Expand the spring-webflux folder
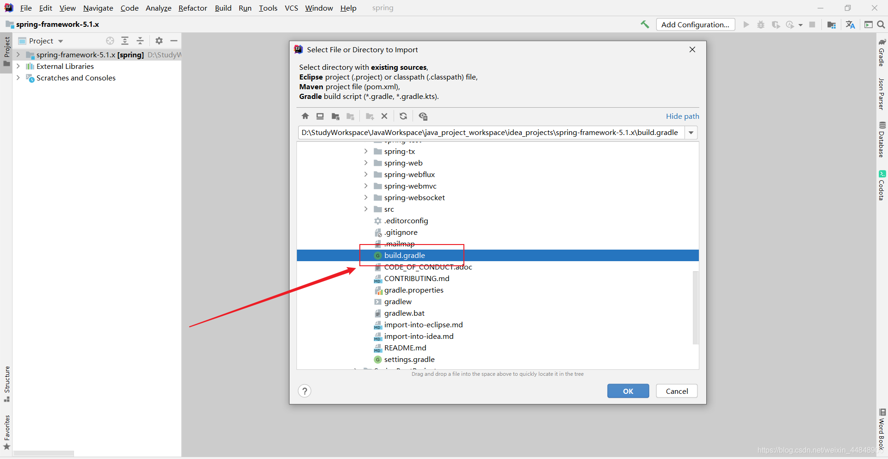 (366, 174)
